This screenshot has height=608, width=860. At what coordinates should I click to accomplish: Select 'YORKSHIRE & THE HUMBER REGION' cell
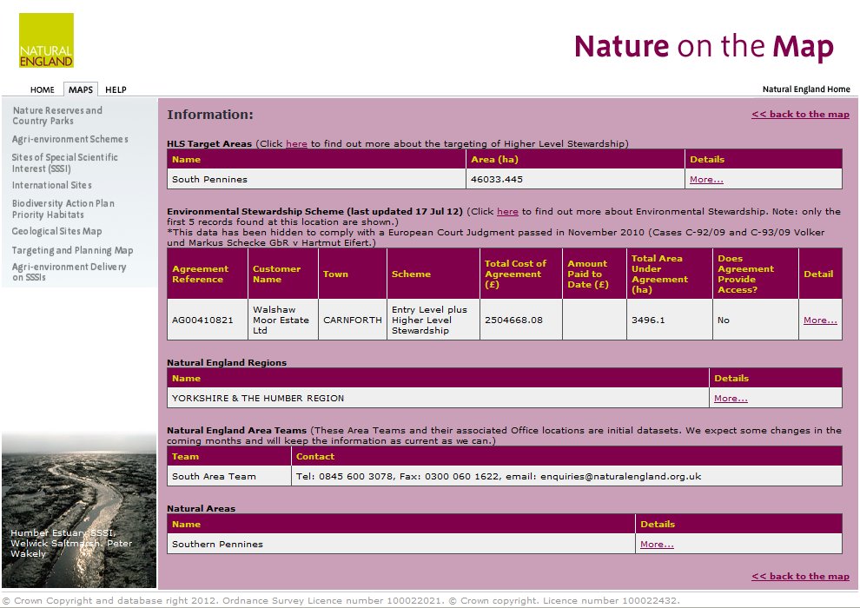point(438,398)
